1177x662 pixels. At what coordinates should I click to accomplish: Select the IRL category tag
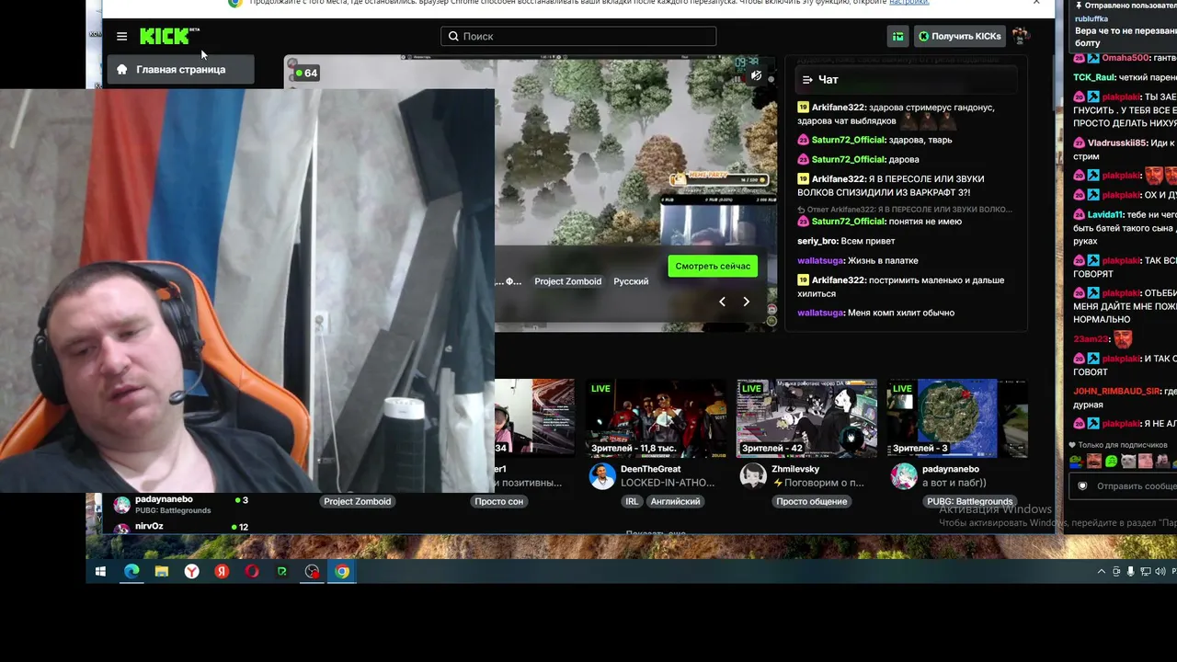tap(632, 502)
